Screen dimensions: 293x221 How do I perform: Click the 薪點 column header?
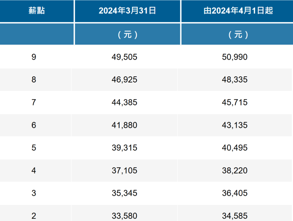37,11
